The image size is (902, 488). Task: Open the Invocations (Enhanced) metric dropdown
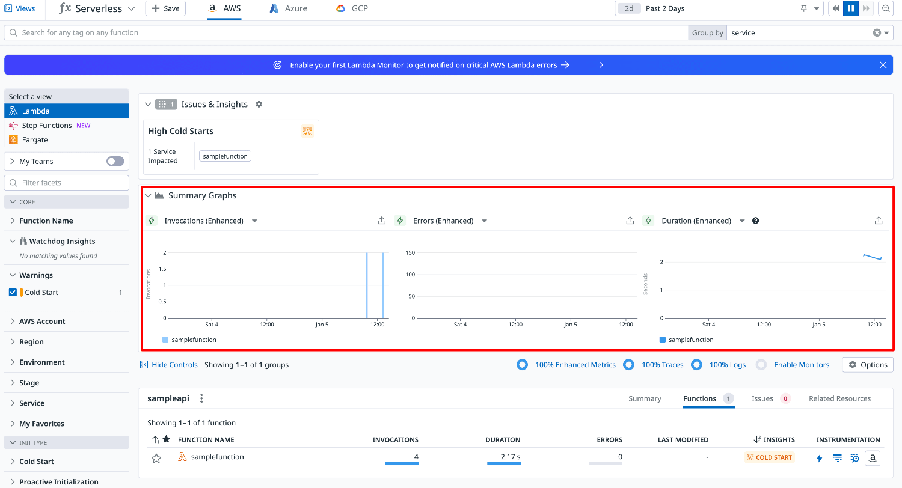(254, 221)
